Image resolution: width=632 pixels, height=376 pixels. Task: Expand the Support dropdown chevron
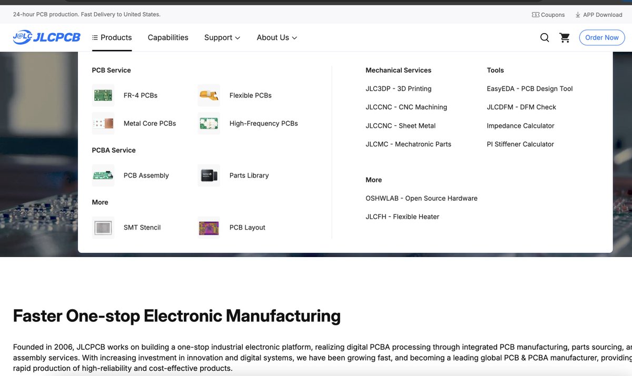click(x=238, y=38)
